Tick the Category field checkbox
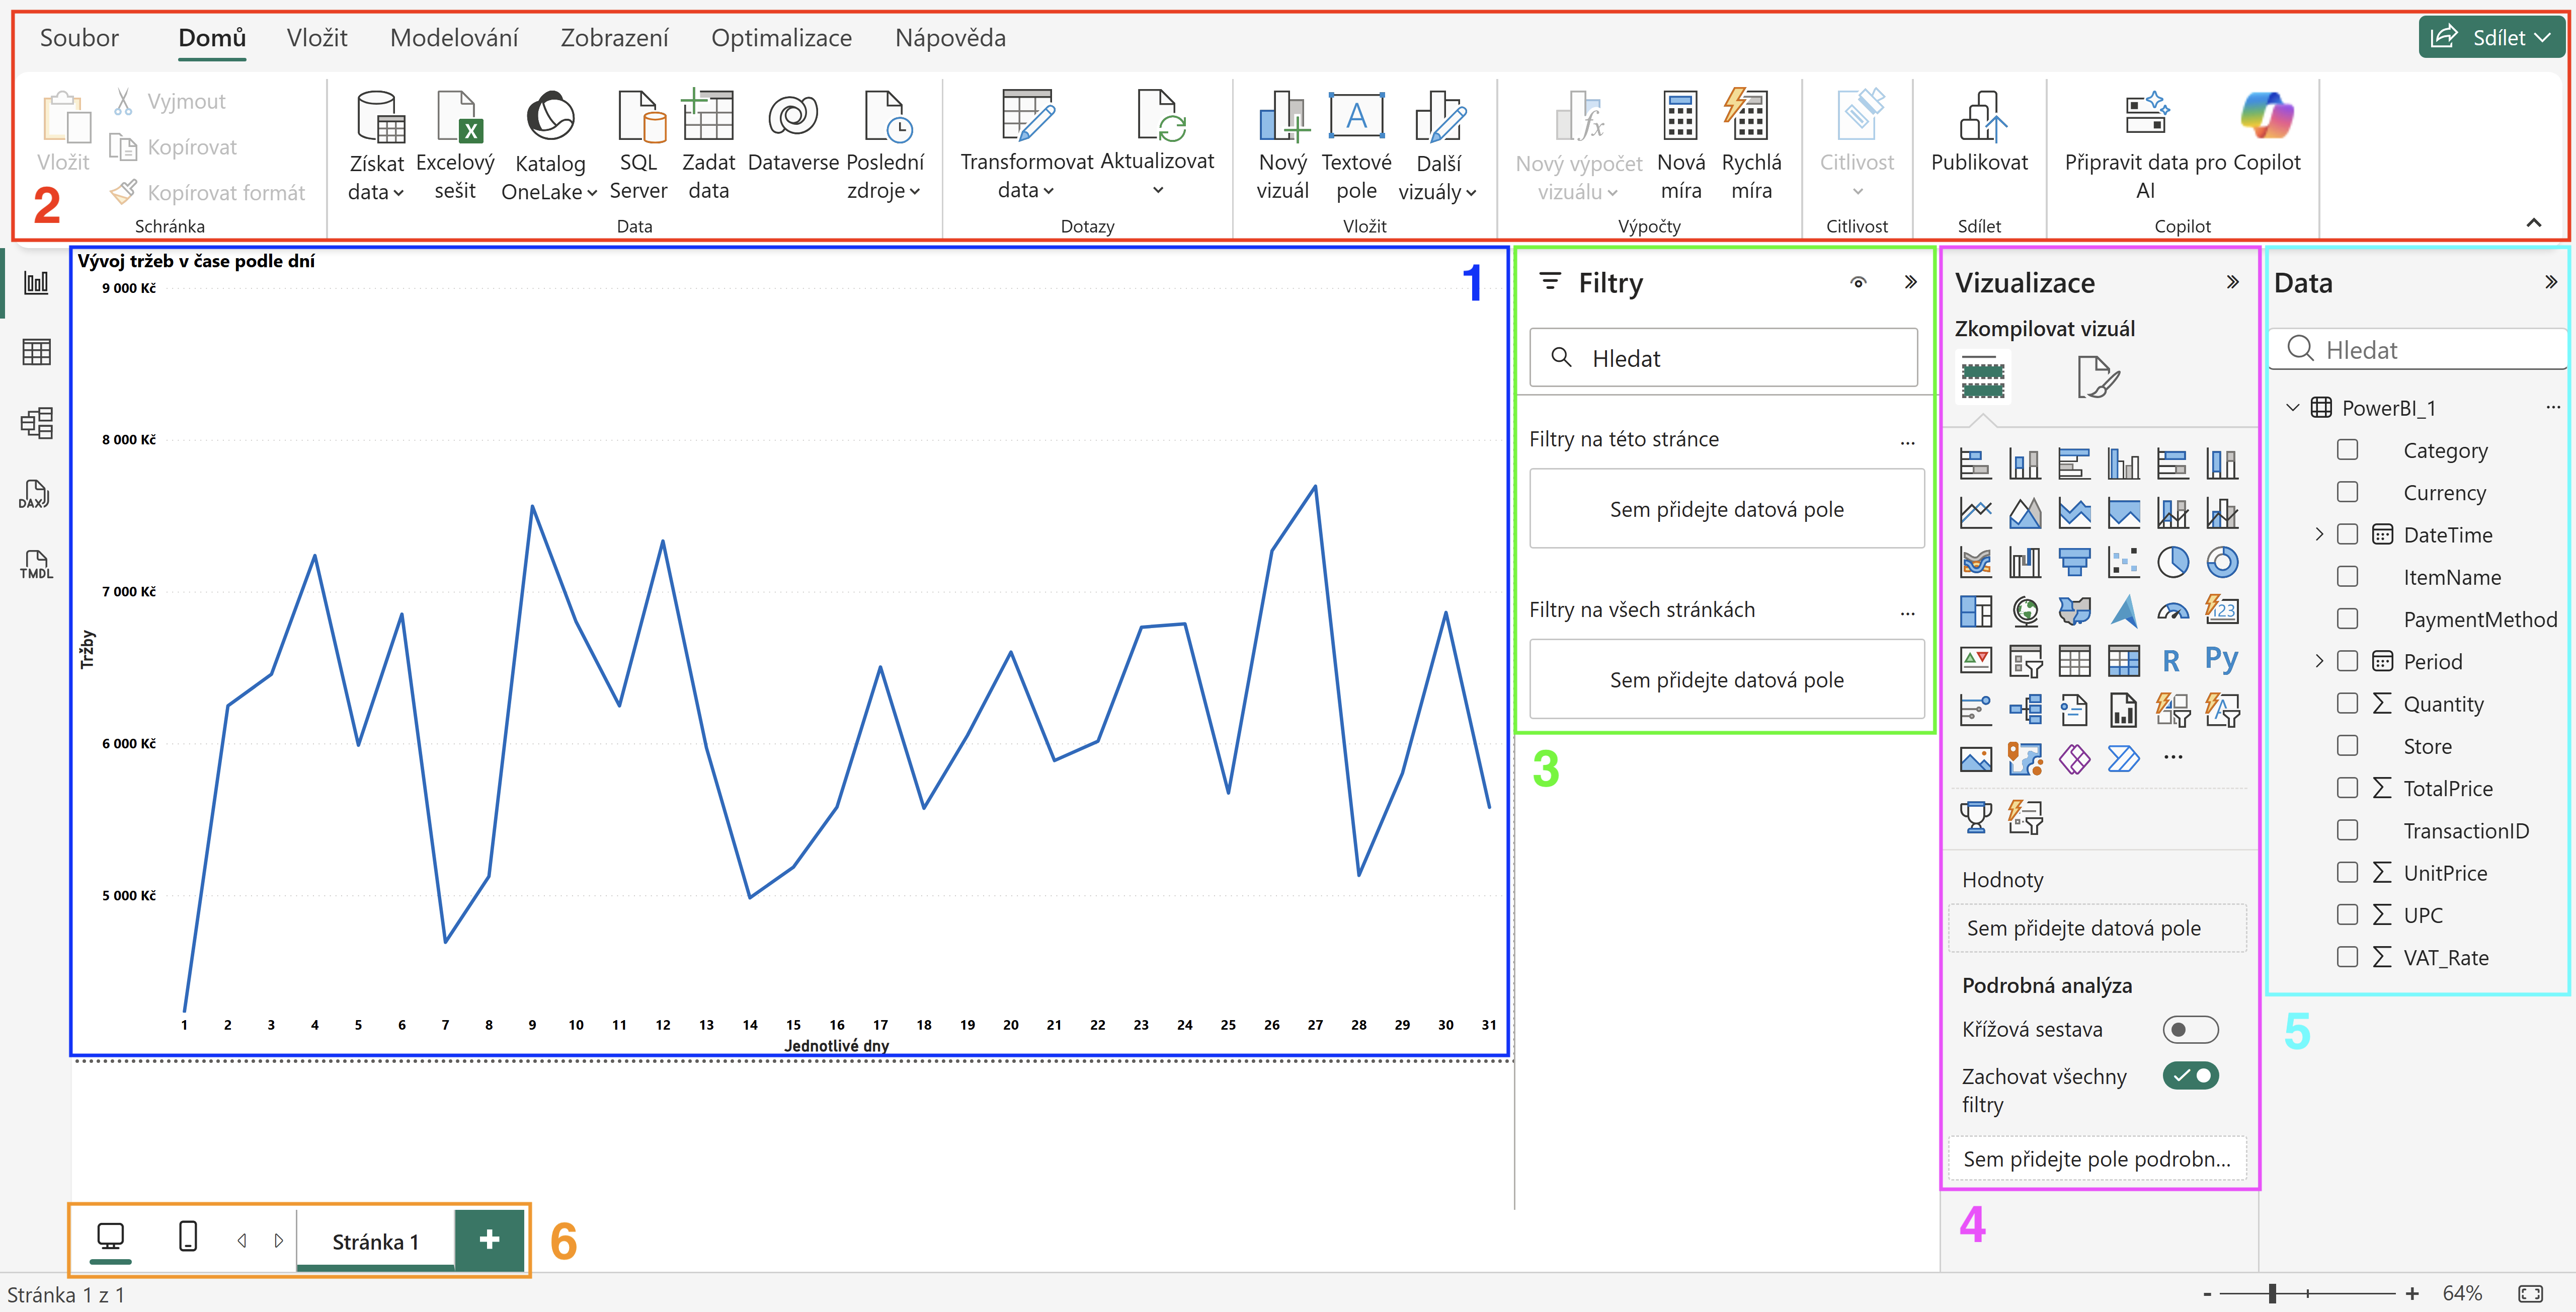This screenshot has height=1312, width=2576. tap(2347, 450)
